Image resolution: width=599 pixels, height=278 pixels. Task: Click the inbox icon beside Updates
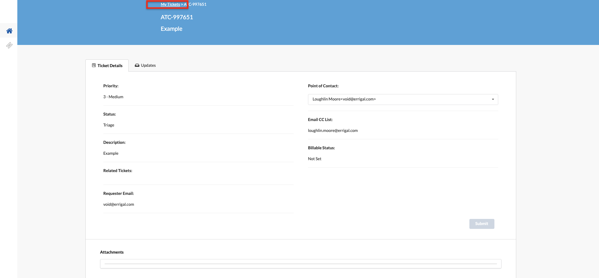click(137, 65)
